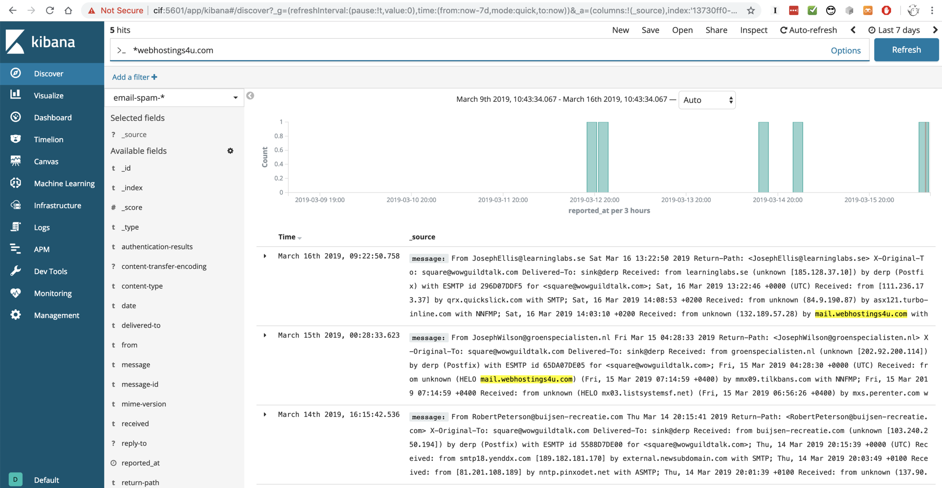Move time range backward arrow

coord(853,30)
